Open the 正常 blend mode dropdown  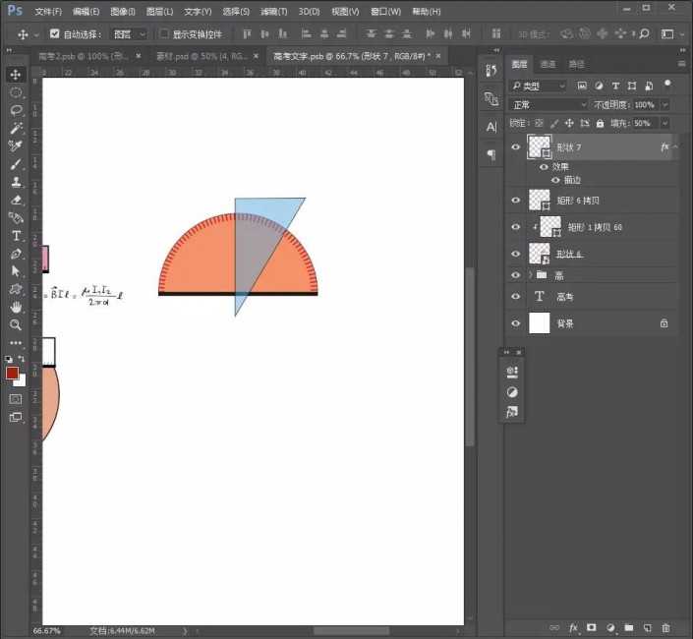point(549,105)
